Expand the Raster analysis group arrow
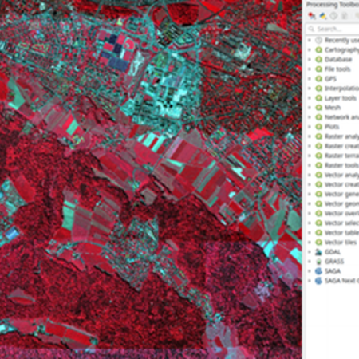 [x=310, y=136]
